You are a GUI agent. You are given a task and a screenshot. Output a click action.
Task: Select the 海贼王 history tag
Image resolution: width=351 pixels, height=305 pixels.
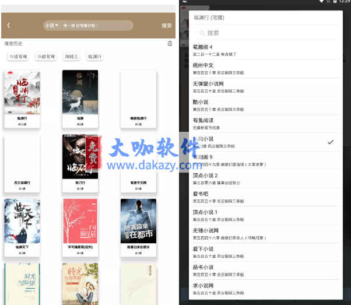point(71,57)
